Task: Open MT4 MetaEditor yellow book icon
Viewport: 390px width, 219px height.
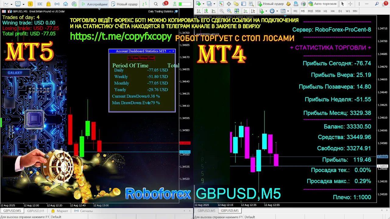Action: point(288,4)
